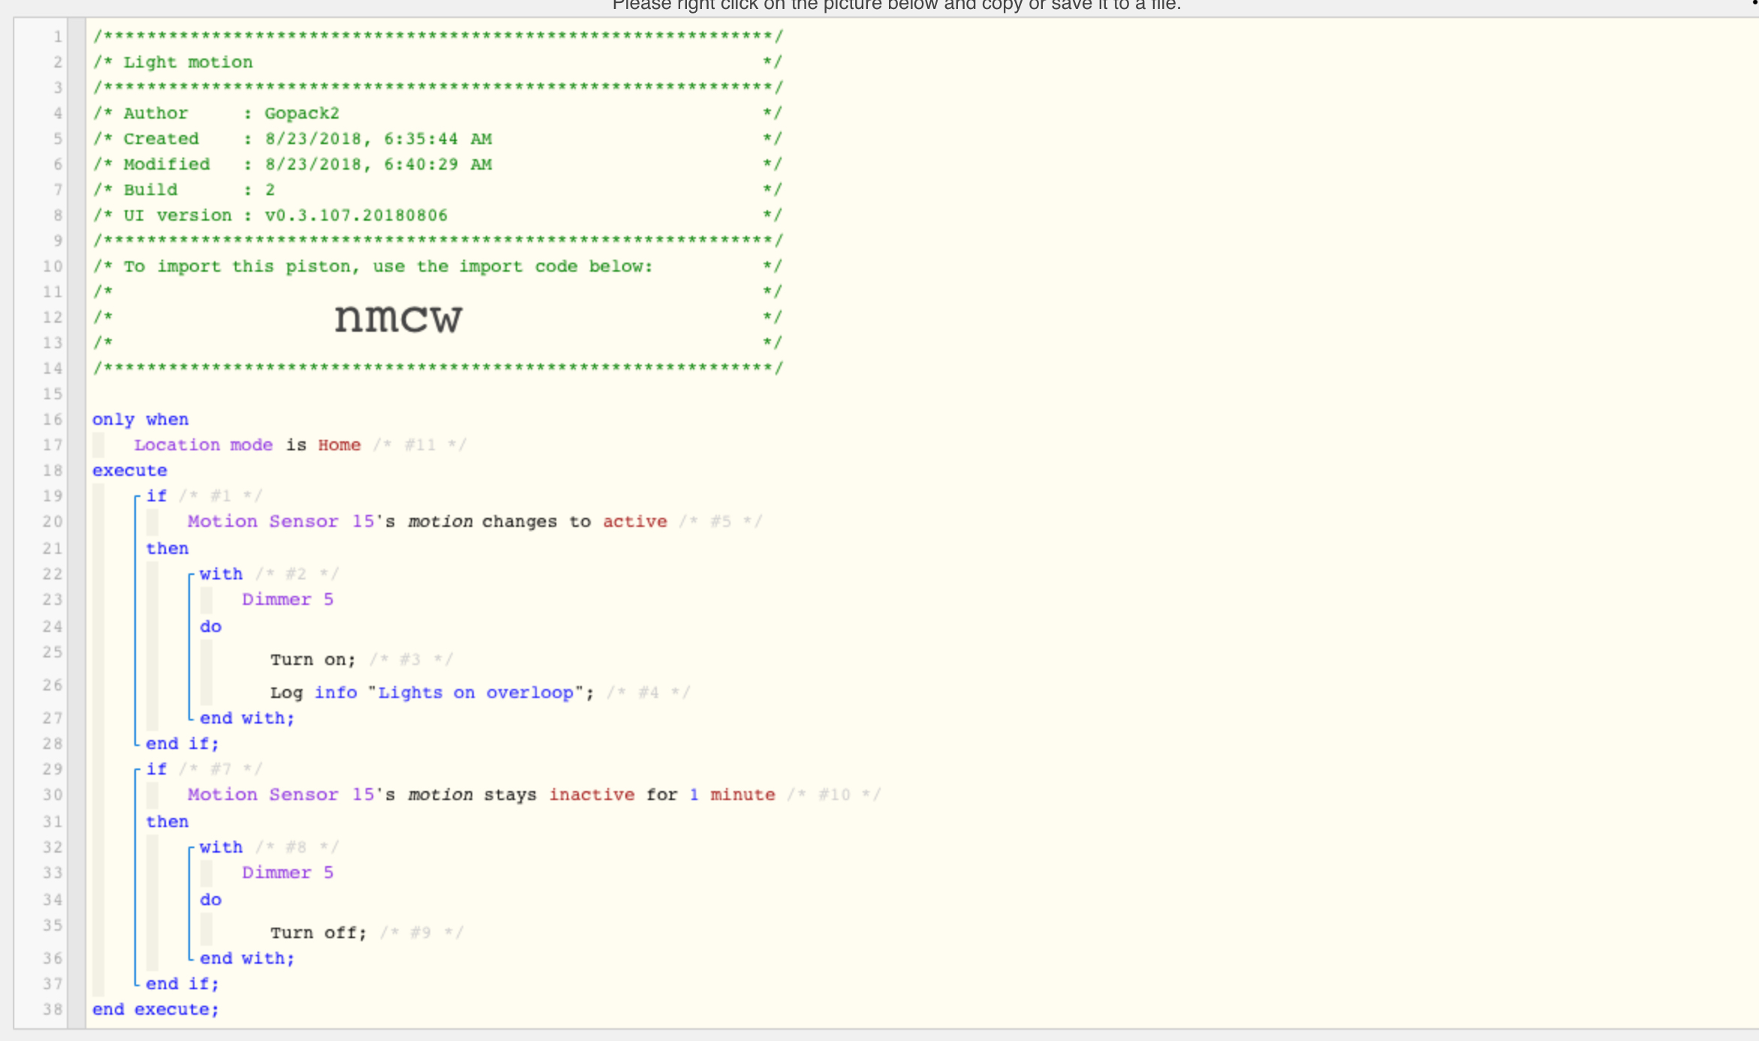Click "end with;" on line 27
The image size is (1759, 1041).
(x=247, y=718)
